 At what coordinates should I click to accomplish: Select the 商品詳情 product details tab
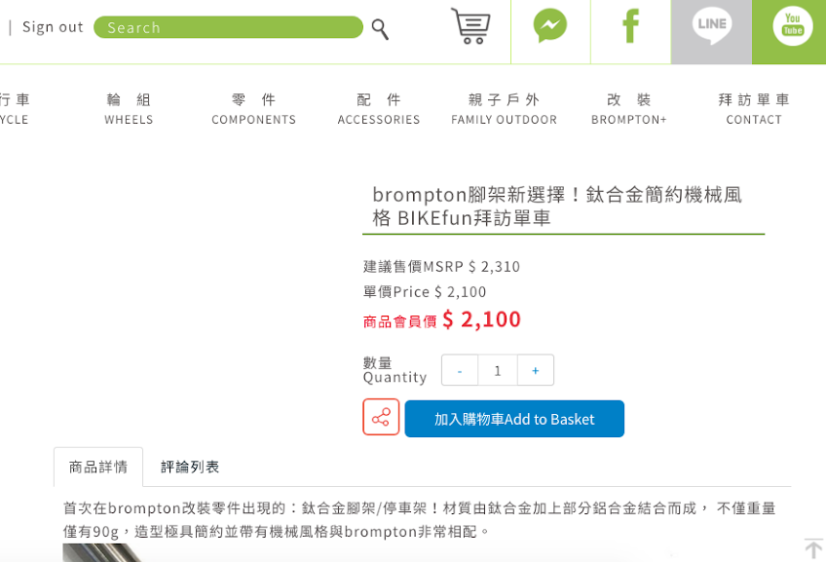98,467
